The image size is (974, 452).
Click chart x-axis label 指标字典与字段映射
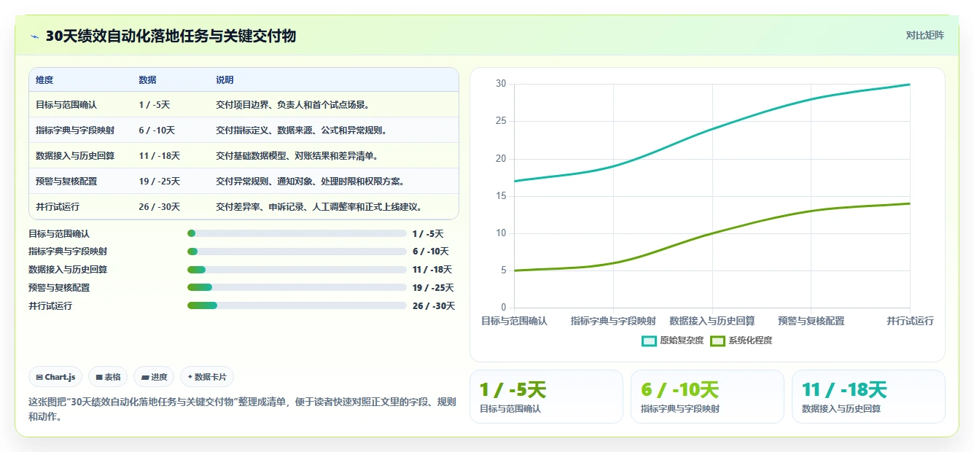click(x=613, y=321)
